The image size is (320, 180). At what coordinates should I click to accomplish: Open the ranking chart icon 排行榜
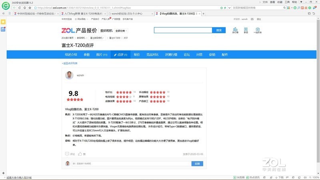click(x=235, y=30)
